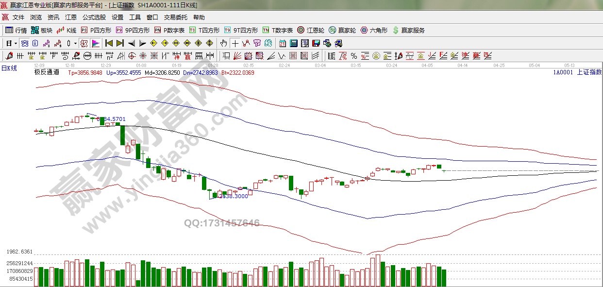
Task: Open 赢家服务 dollar-sign service button
Action: point(408,30)
